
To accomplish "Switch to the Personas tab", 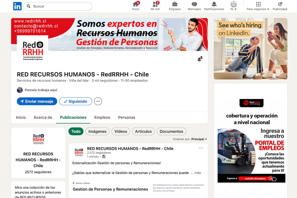I will point(126,117).
